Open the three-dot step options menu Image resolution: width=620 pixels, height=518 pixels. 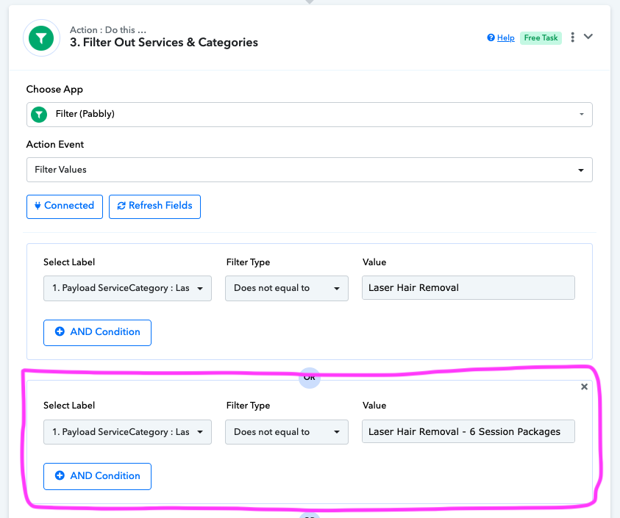tap(573, 37)
